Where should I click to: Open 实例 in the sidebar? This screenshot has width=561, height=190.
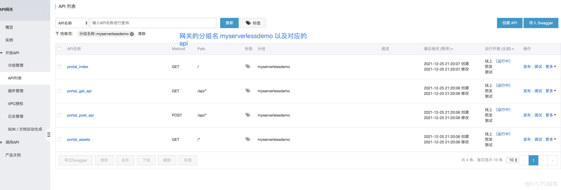(x=9, y=40)
